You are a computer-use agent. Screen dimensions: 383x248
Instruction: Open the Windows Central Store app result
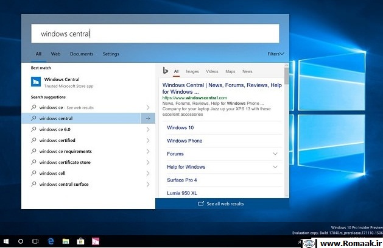click(88, 82)
